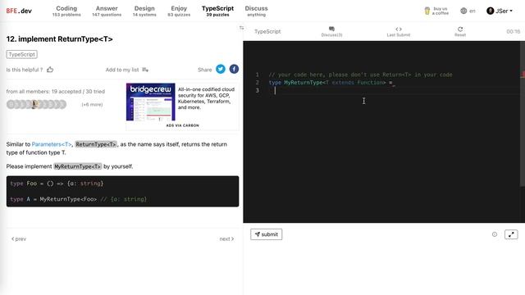Click example line type A = MyReturnType<Foo>
The image size is (525, 295).
click(x=79, y=199)
